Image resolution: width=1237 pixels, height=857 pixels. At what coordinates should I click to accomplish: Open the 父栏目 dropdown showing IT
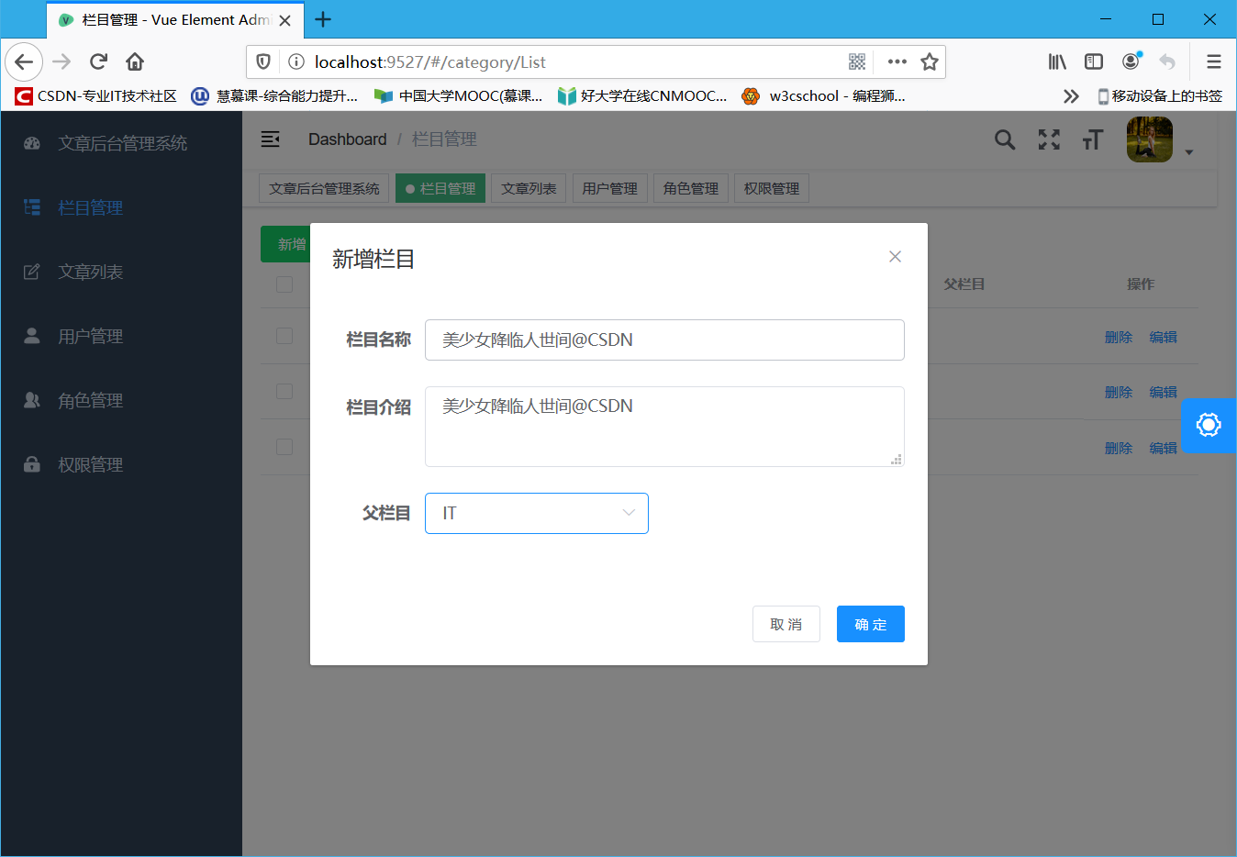click(x=537, y=513)
